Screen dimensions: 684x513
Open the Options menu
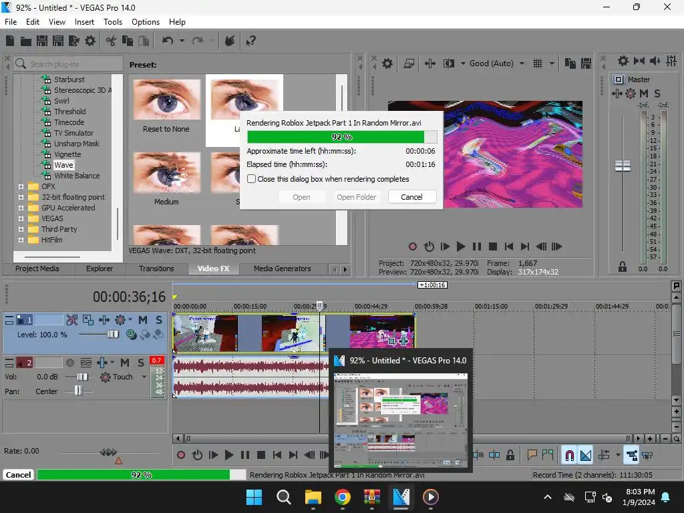click(x=145, y=22)
